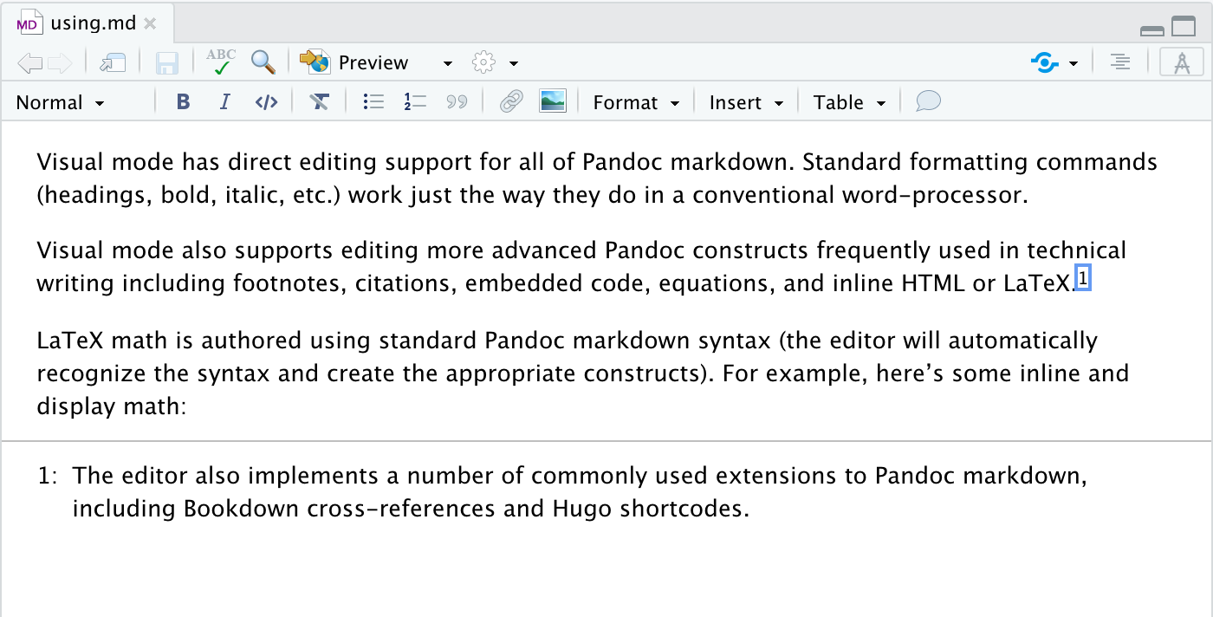This screenshot has height=617, width=1213.
Task: Run spell check on document
Action: tap(221, 62)
